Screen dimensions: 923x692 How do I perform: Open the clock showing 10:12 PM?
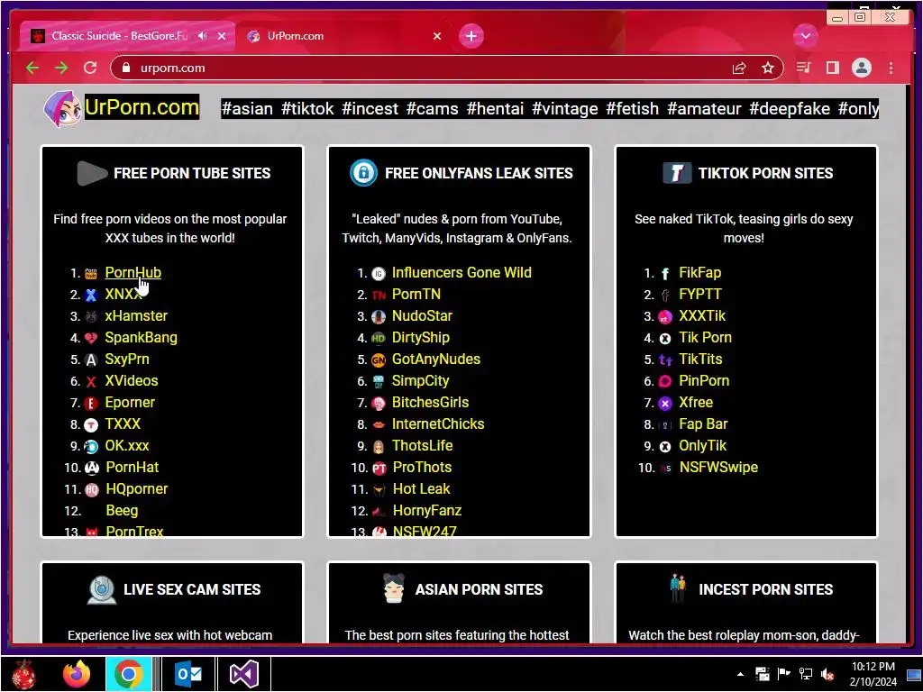coord(873,674)
